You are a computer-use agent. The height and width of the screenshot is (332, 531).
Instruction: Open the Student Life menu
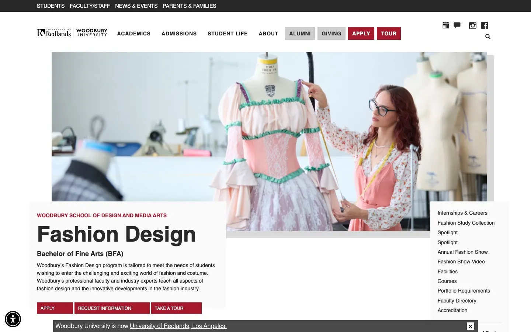tap(228, 34)
